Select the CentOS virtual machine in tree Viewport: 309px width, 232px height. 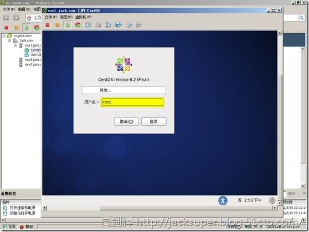tap(35, 50)
